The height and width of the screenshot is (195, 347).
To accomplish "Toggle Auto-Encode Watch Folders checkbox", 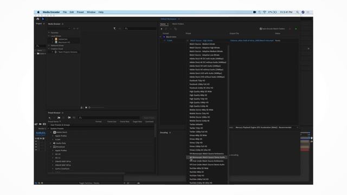I will [x=261, y=29].
